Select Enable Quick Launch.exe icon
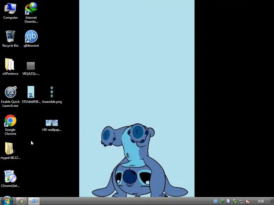The width and height of the screenshot is (274, 205). (10, 97)
